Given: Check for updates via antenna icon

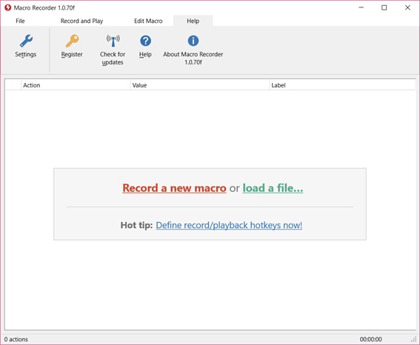Looking at the screenshot, I should pyautogui.click(x=113, y=41).
